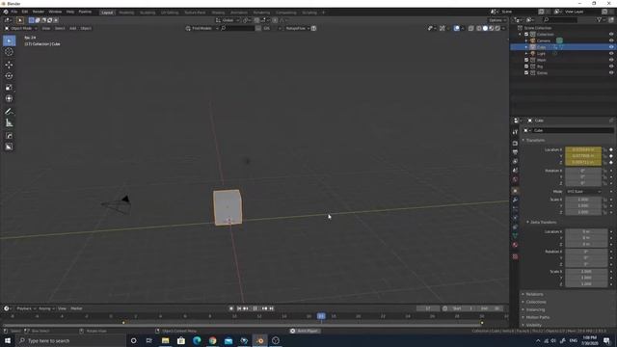
Task: Open the Render menu
Action: pyautogui.click(x=39, y=12)
